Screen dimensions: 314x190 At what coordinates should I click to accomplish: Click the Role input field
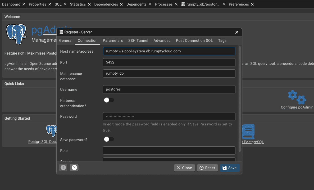click(169, 151)
